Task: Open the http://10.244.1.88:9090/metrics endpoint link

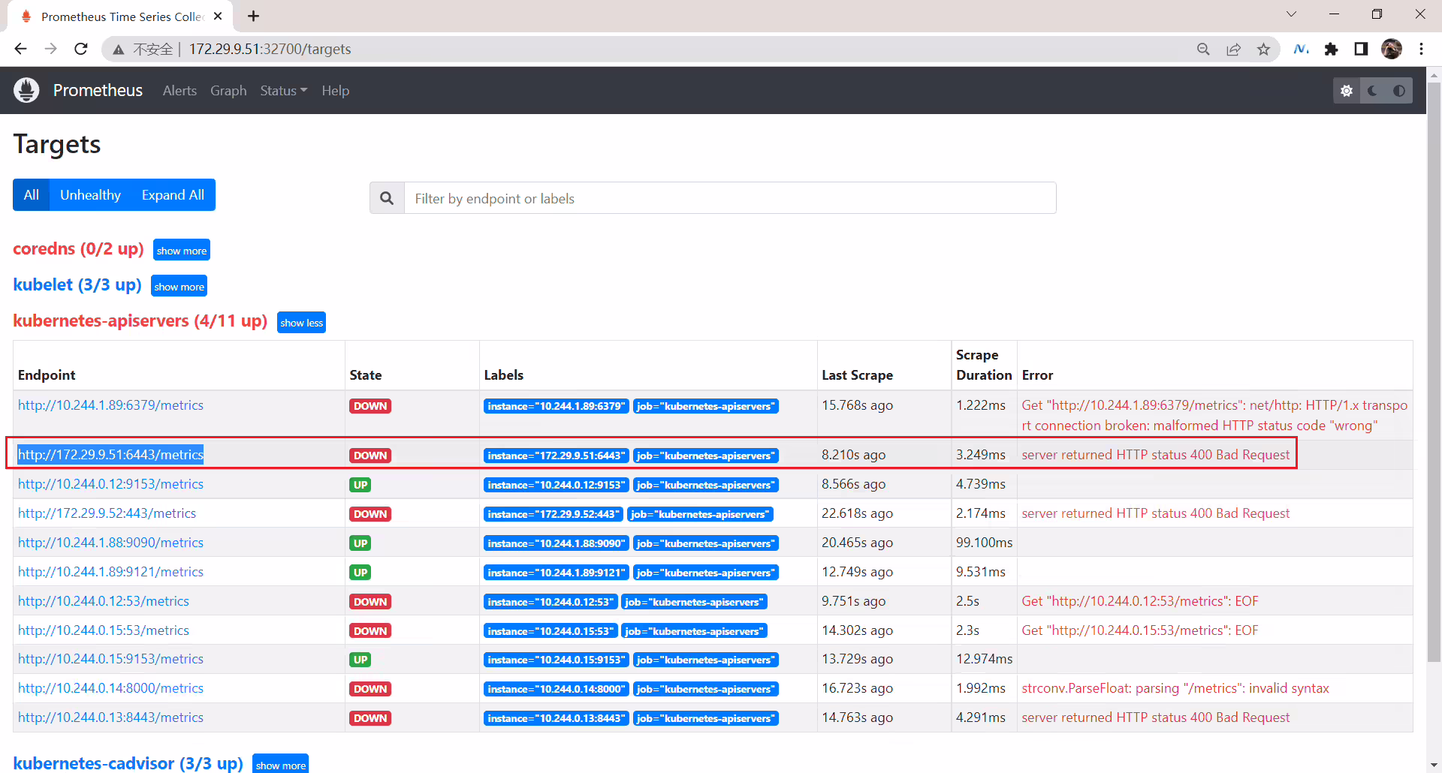Action: tap(110, 543)
